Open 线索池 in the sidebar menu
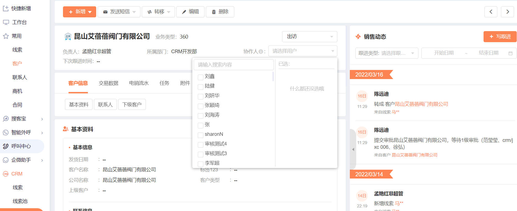The width and height of the screenshot is (517, 211). (x=20, y=201)
